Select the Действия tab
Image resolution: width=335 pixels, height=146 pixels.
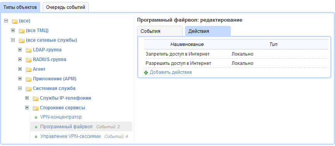pyautogui.click(x=208, y=31)
